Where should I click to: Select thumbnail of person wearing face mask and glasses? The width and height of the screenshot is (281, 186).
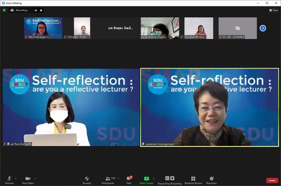coord(160,28)
